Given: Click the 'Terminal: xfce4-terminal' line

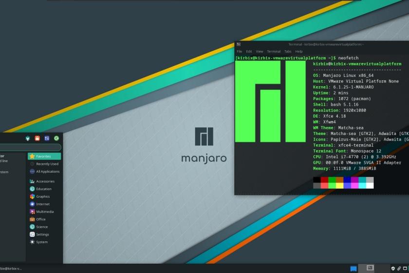Looking at the screenshot, I should pyautogui.click(x=343, y=145).
